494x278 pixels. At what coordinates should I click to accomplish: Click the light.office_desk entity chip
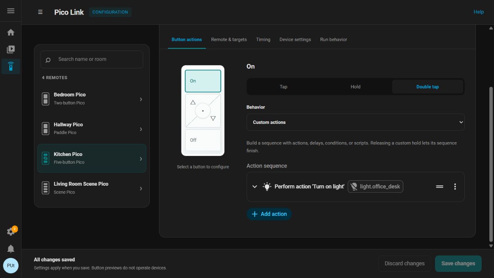376,186
